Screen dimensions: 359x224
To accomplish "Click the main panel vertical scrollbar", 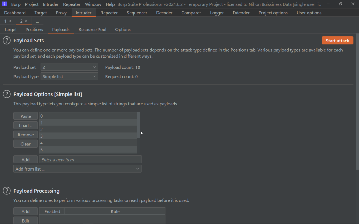I will tap(358, 102).
